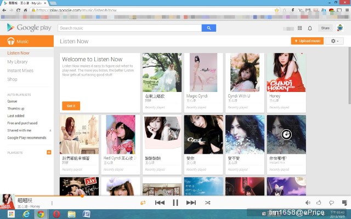Click the Facebook extension icon

[x=293, y=10]
